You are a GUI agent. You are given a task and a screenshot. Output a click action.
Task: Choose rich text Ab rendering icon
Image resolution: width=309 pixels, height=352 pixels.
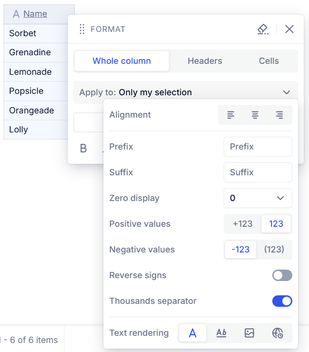(221, 333)
